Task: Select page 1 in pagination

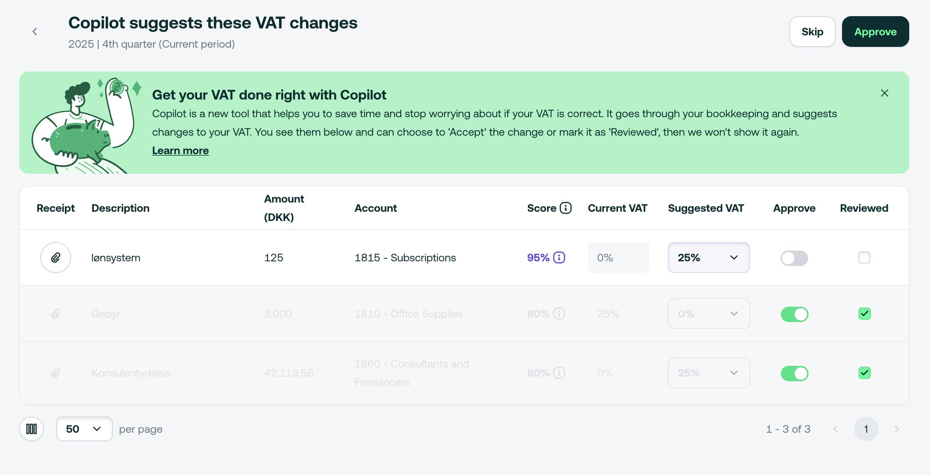Action: pos(866,429)
